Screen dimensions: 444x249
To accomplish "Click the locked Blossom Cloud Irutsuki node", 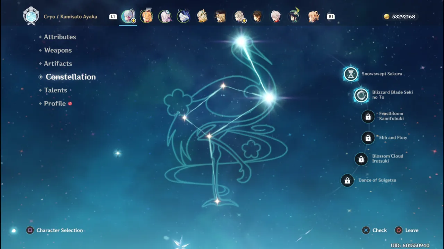I will point(361,159).
